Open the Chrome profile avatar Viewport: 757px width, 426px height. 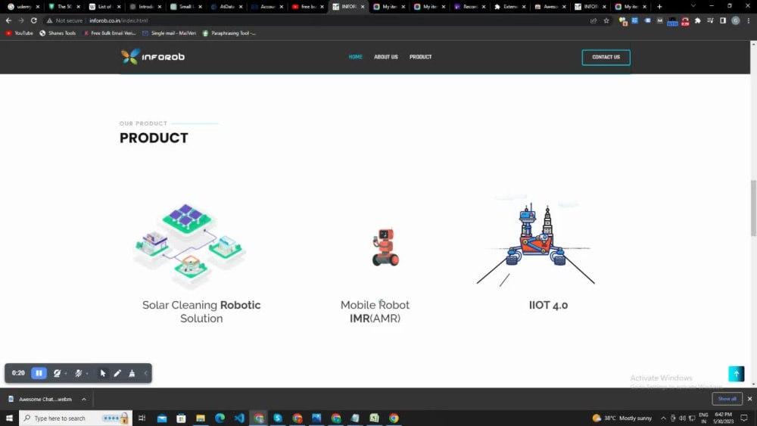(x=735, y=20)
